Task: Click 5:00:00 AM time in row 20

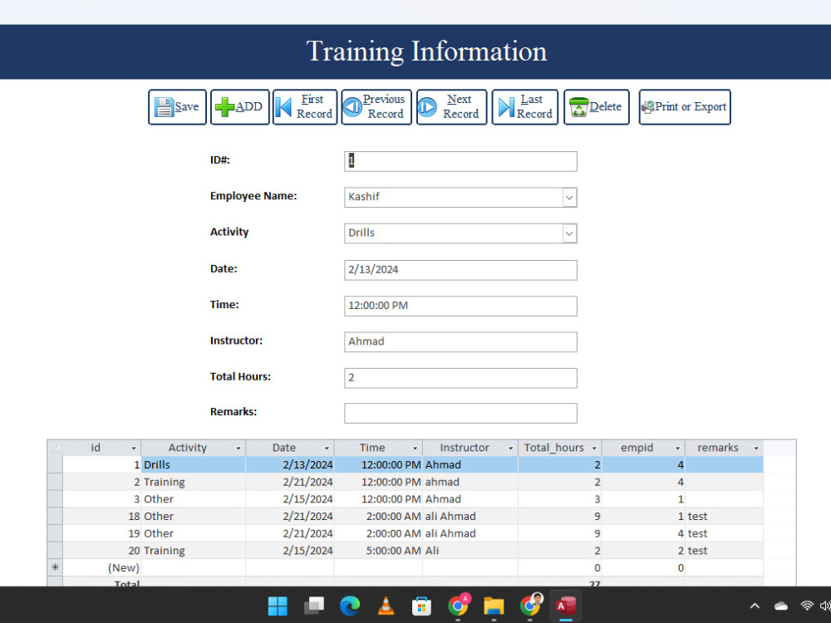Action: (378, 551)
